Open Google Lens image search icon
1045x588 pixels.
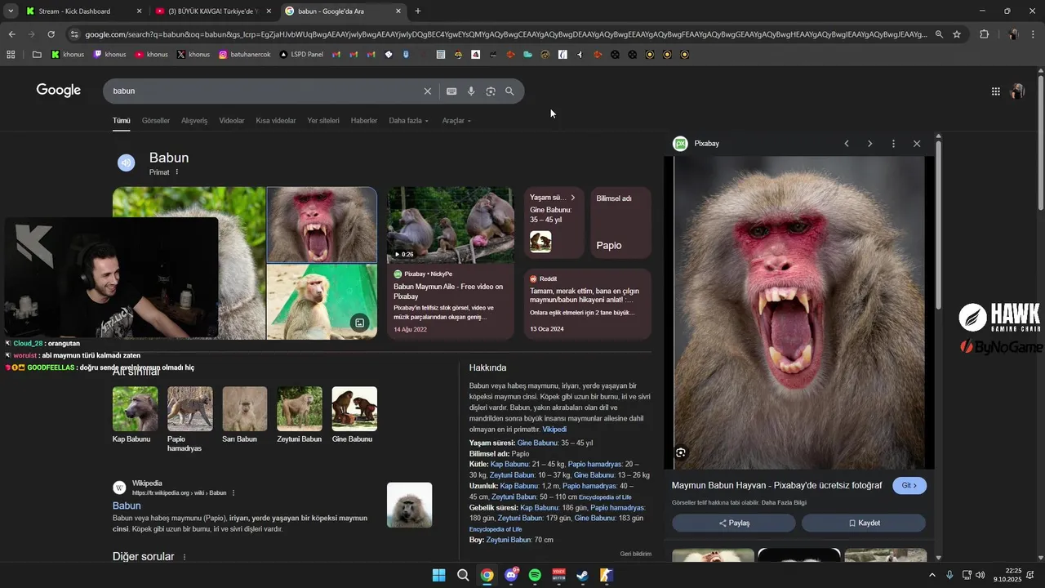pyautogui.click(x=491, y=91)
